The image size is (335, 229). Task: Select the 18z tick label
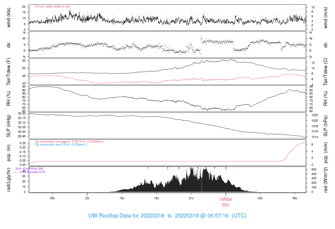coord(156,198)
